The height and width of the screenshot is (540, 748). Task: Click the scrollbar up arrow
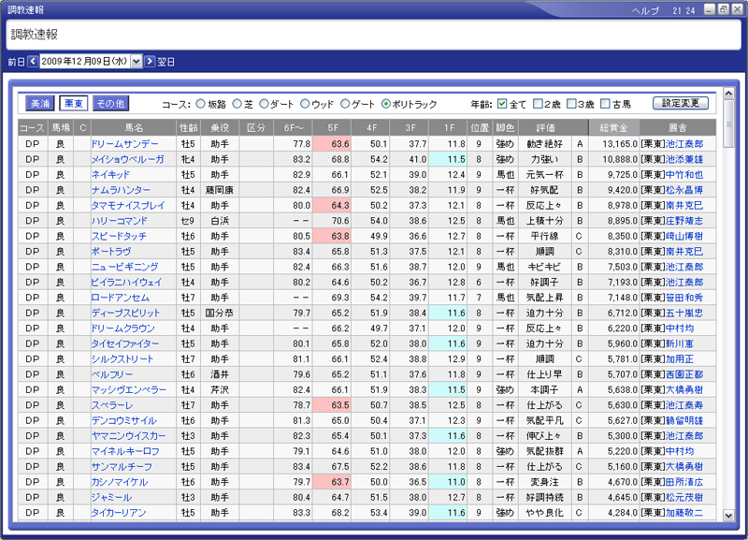coord(728,93)
